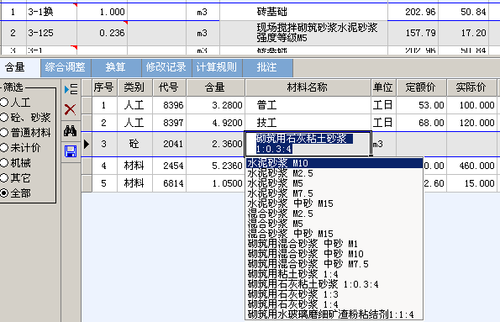This screenshot has width=500, height=322.
Task: Open the 修改记录 tab
Action: tap(166, 67)
